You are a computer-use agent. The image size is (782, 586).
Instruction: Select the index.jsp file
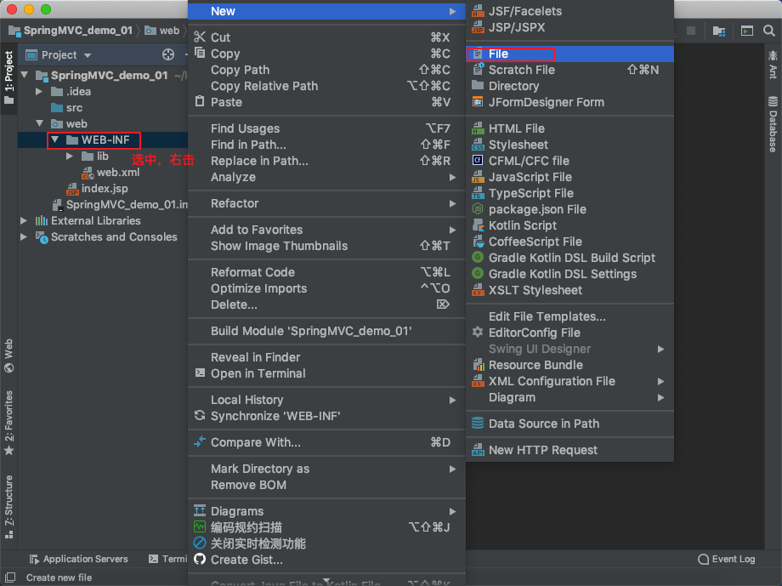[x=99, y=188]
